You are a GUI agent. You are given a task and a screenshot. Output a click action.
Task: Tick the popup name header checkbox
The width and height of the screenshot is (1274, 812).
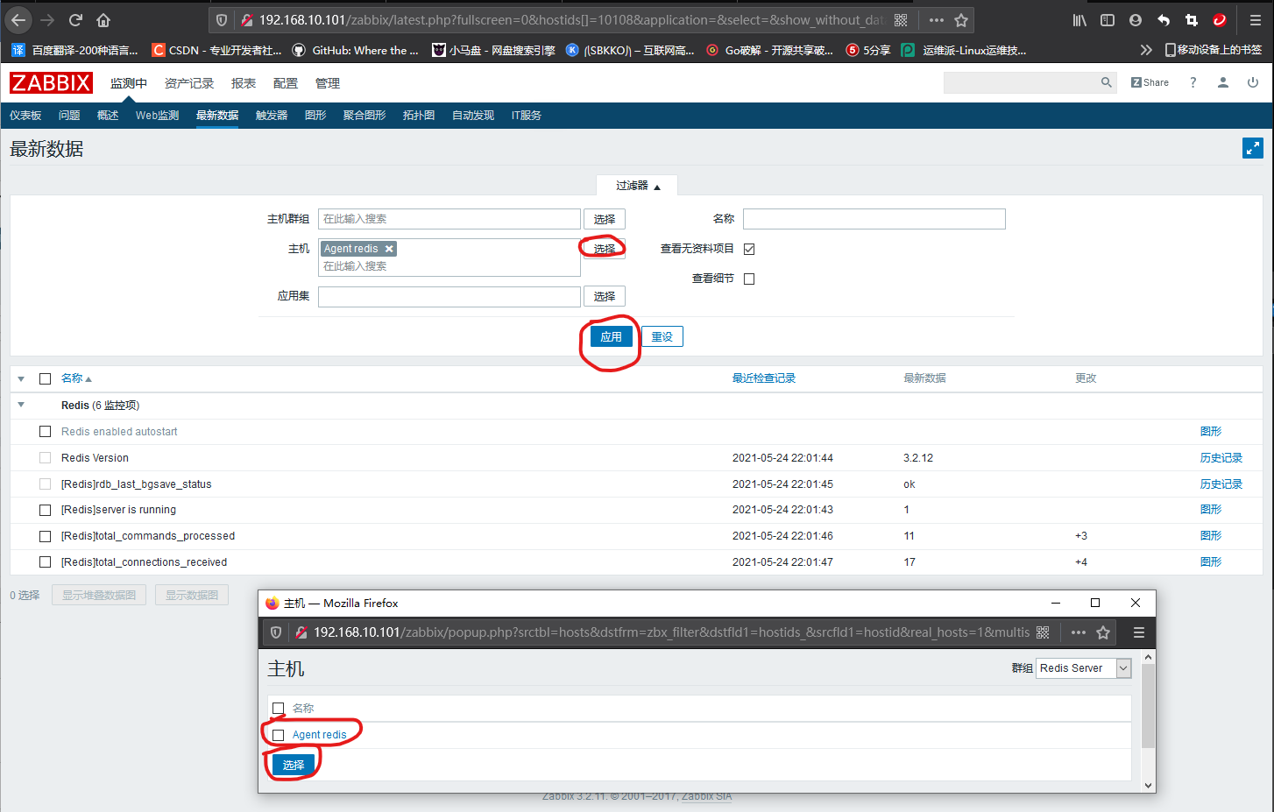[279, 708]
